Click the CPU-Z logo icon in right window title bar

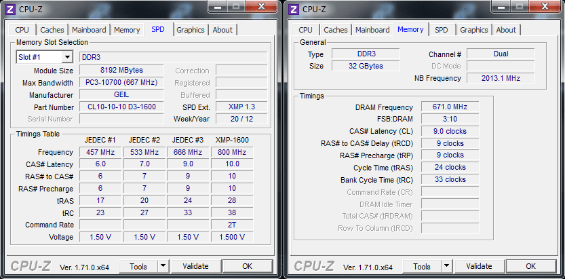pos(294,9)
